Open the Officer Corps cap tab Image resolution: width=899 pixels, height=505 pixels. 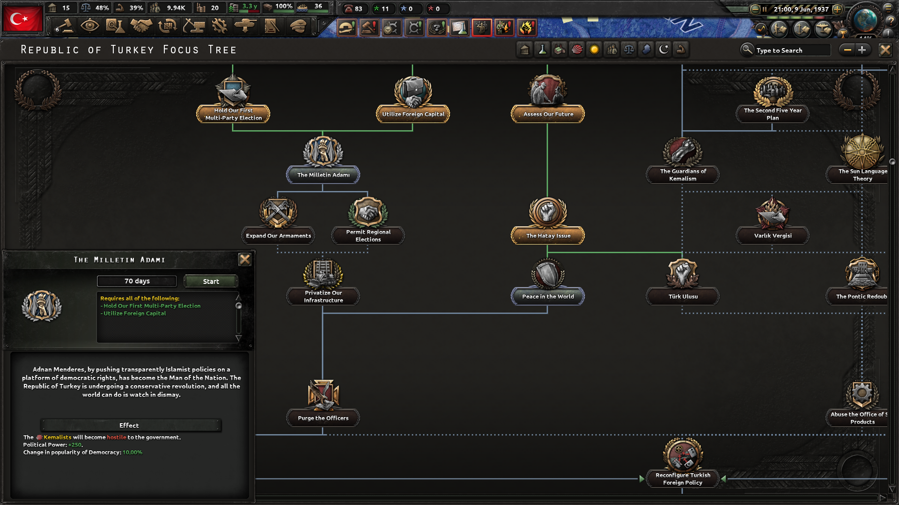point(298,26)
